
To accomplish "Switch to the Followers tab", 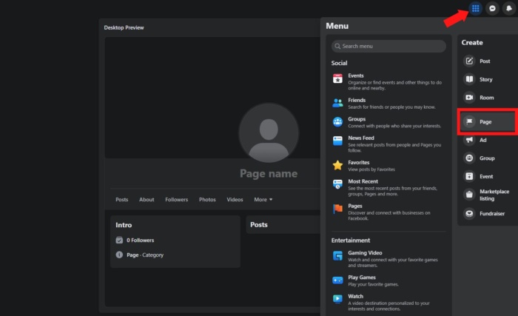I will point(176,199).
